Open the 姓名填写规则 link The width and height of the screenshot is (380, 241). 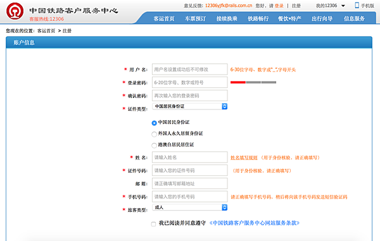[x=244, y=158]
